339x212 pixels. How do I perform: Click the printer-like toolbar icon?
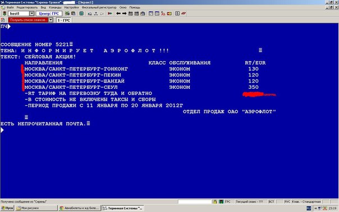[143, 13]
